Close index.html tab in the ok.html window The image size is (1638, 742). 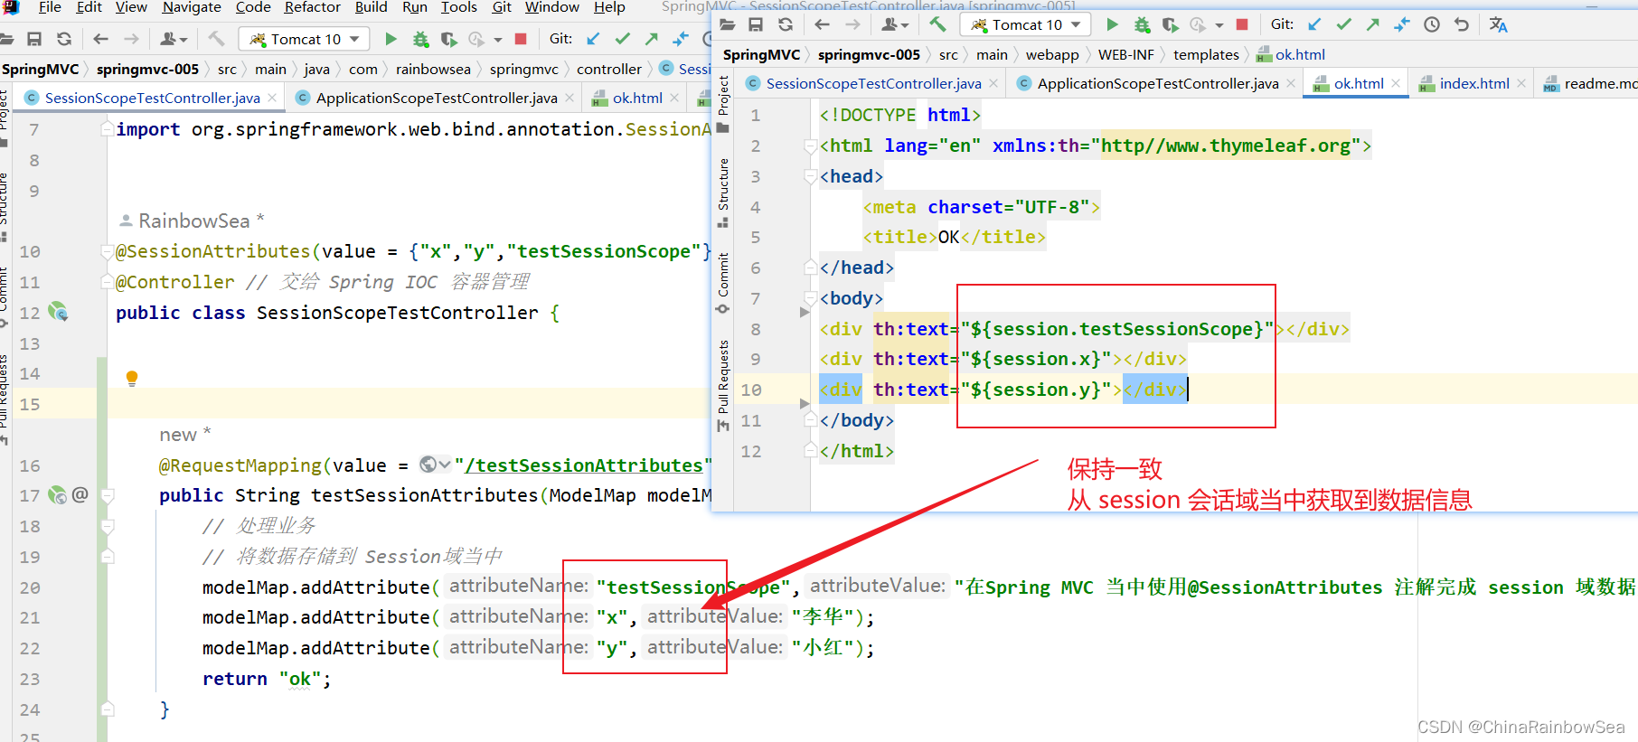[1521, 83]
